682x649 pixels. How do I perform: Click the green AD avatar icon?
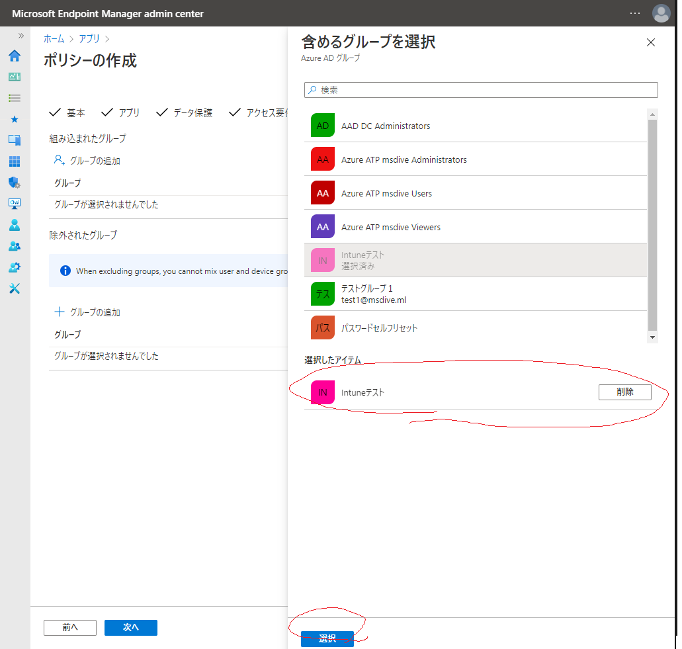[x=323, y=125]
